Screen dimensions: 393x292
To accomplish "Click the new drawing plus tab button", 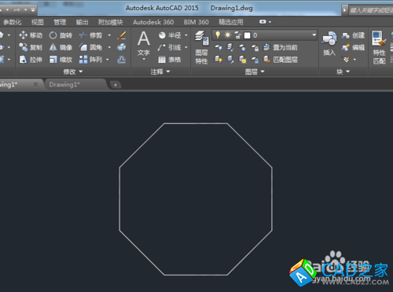I will click(x=116, y=85).
